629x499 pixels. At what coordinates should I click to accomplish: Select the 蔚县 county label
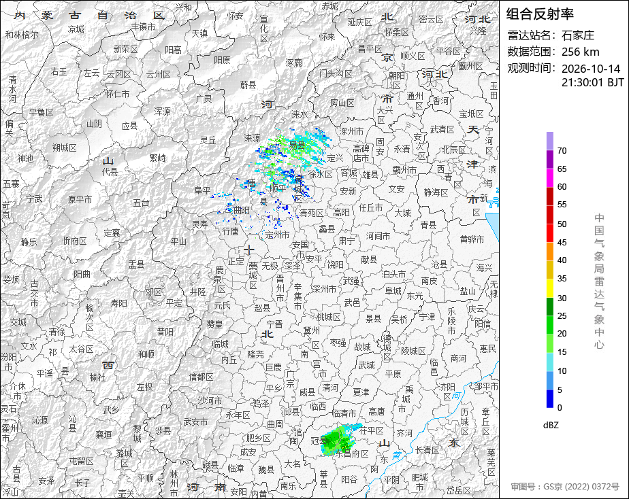click(x=248, y=84)
